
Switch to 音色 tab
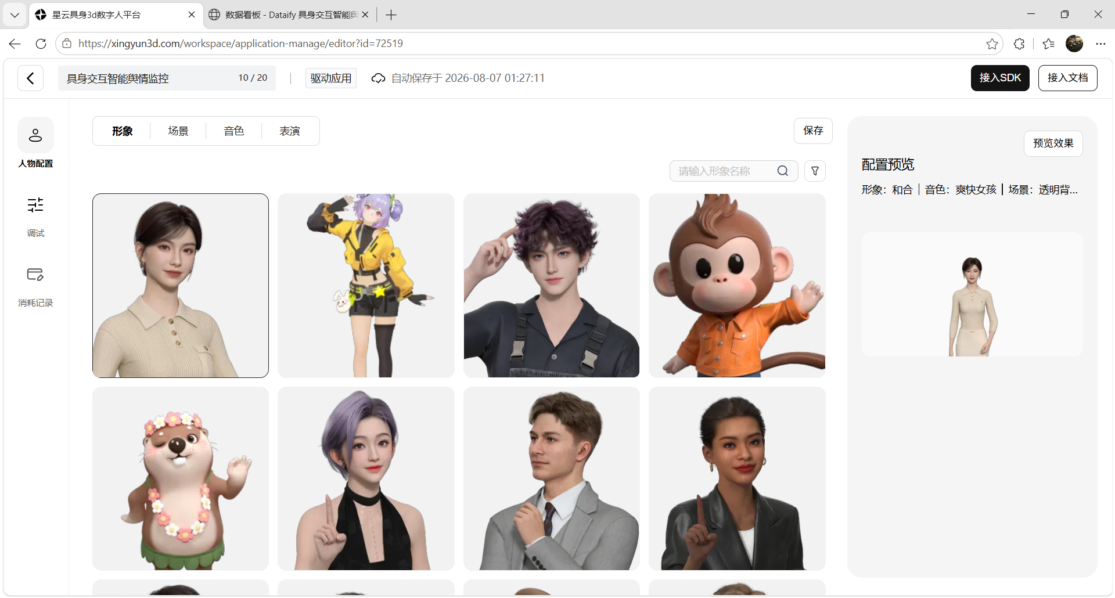click(x=234, y=131)
